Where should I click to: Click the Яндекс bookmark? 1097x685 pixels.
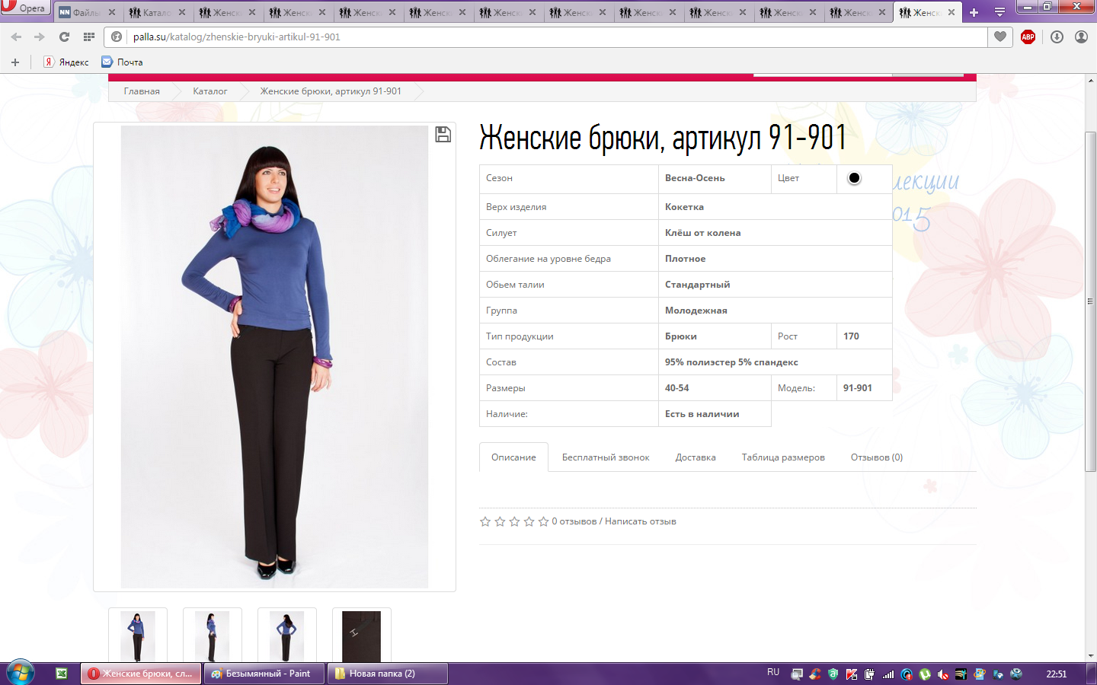click(67, 62)
